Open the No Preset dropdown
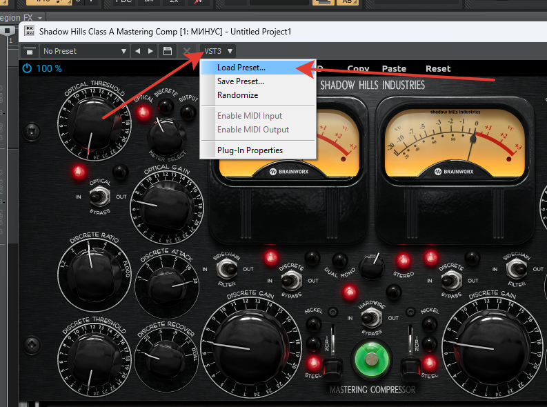This screenshot has height=407, width=547. (x=84, y=51)
